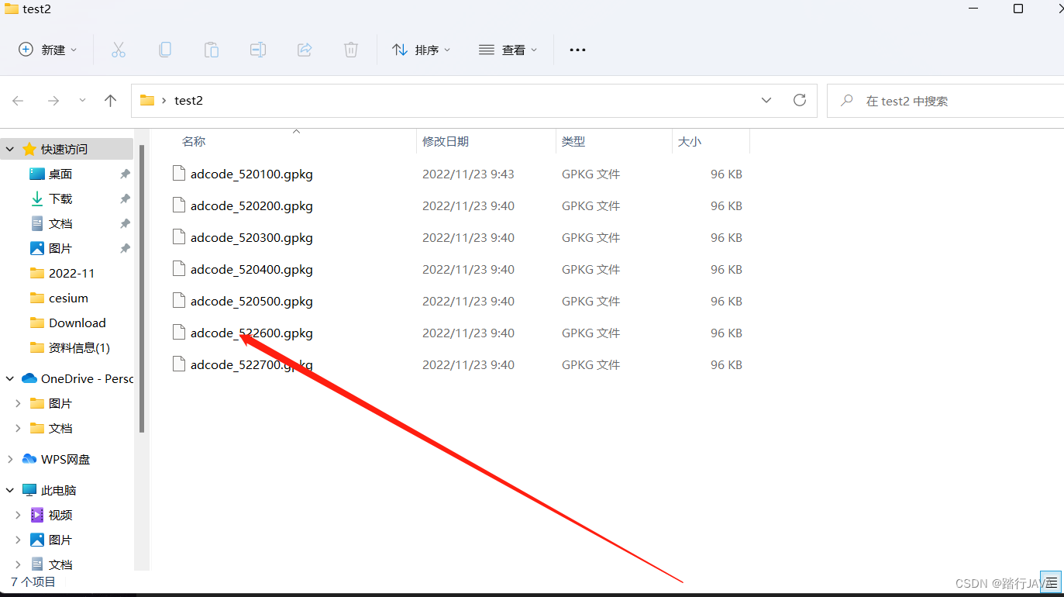Select file adcode_520400.gpkg
This screenshot has height=597, width=1064.
pyautogui.click(x=252, y=270)
